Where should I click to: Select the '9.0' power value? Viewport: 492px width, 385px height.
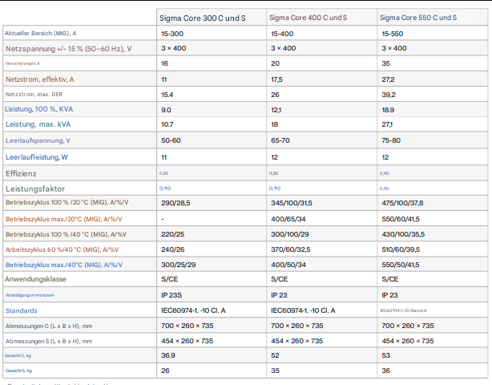tap(166, 110)
